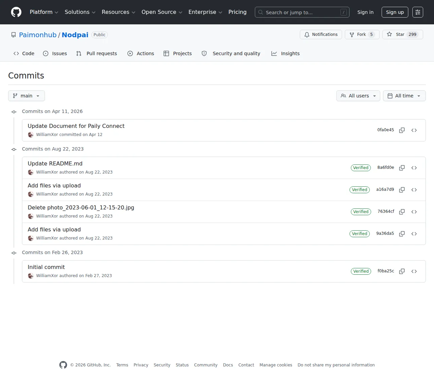
Task: Open the Code tab
Action: (x=24, y=53)
